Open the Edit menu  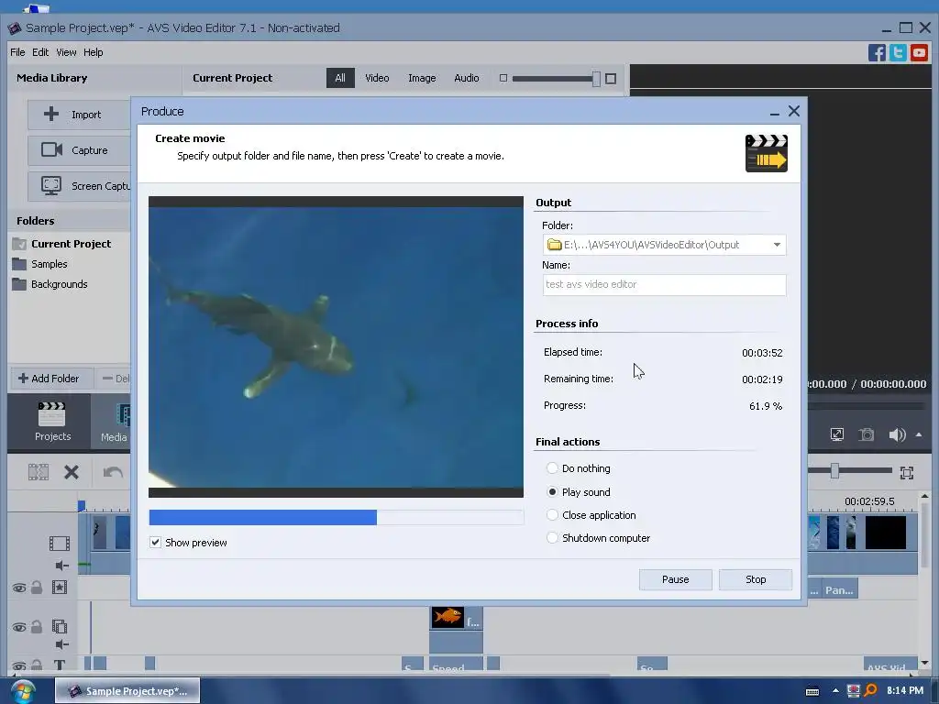click(40, 52)
